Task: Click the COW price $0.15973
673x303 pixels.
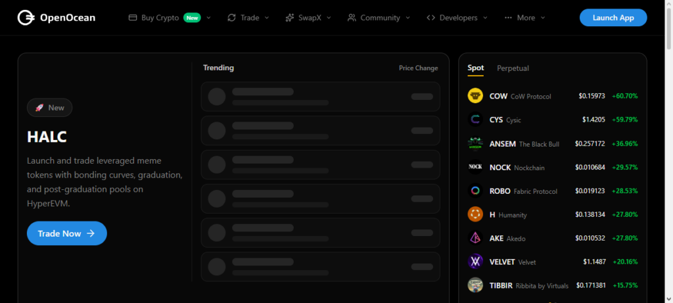Action: pyautogui.click(x=592, y=96)
